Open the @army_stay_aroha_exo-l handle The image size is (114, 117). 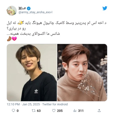coord(35,12)
